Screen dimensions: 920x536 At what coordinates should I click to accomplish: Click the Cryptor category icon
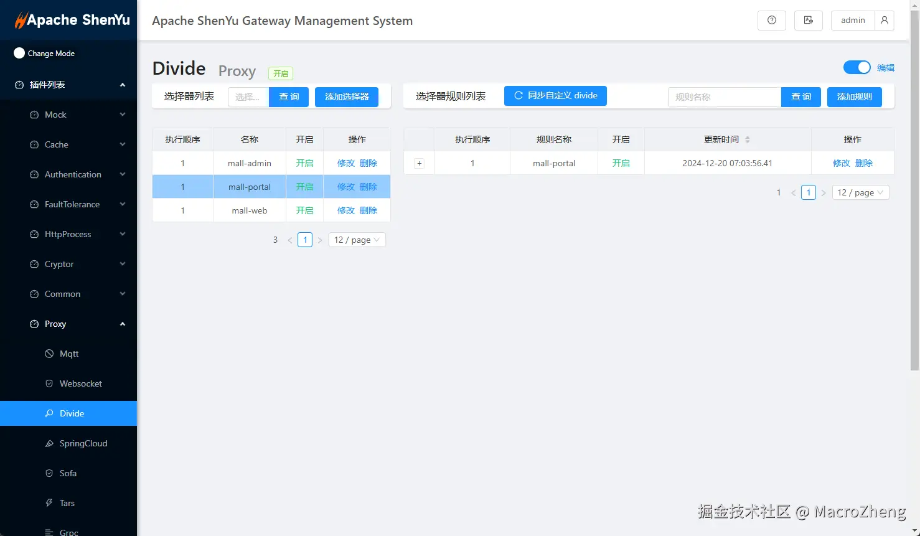coord(34,264)
